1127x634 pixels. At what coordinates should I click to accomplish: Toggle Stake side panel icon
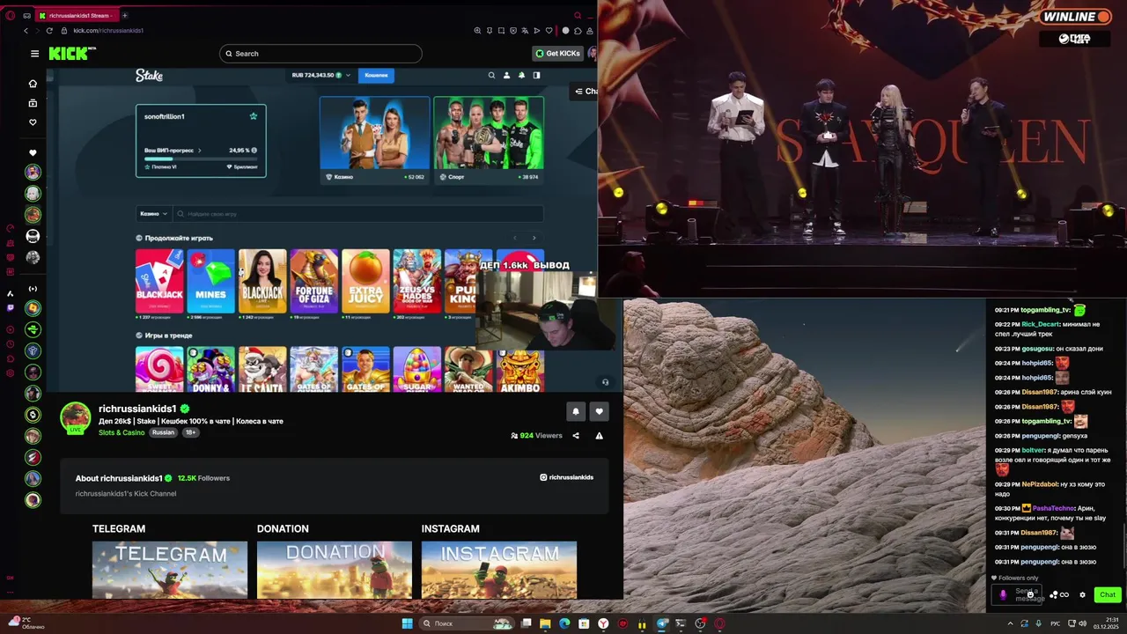(x=536, y=76)
